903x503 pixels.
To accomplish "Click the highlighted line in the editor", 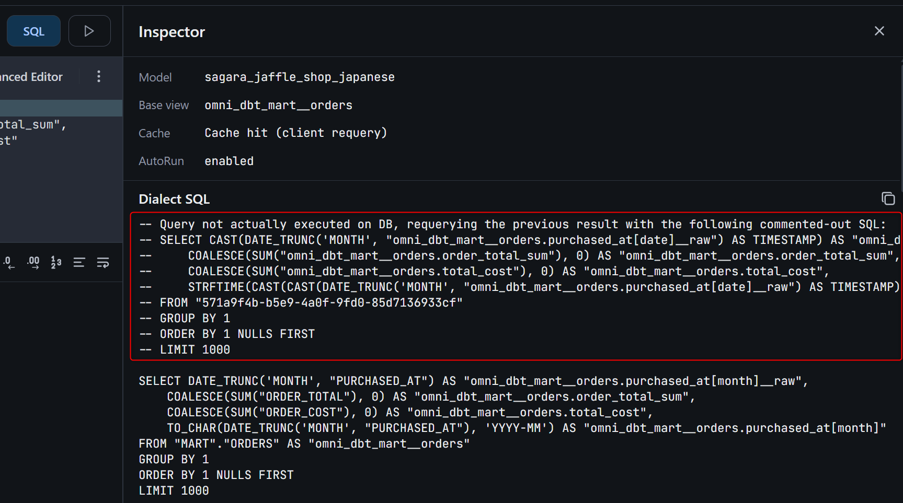I will point(61,108).
